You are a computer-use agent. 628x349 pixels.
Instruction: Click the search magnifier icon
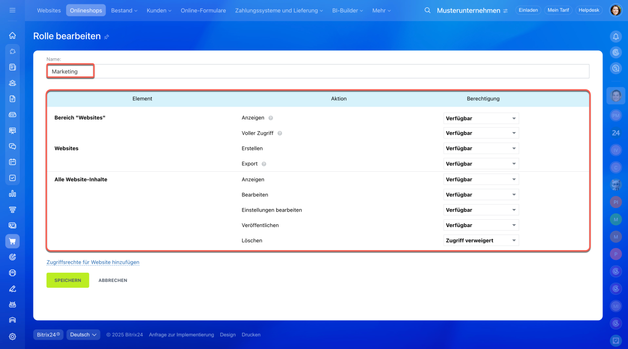tap(427, 10)
